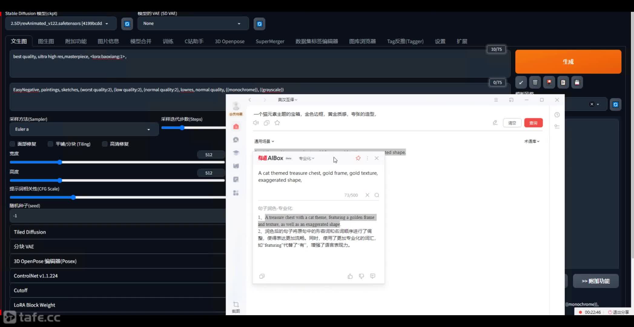Enable the 高清修复 checkbox
The image size is (634, 327).
(x=105, y=144)
